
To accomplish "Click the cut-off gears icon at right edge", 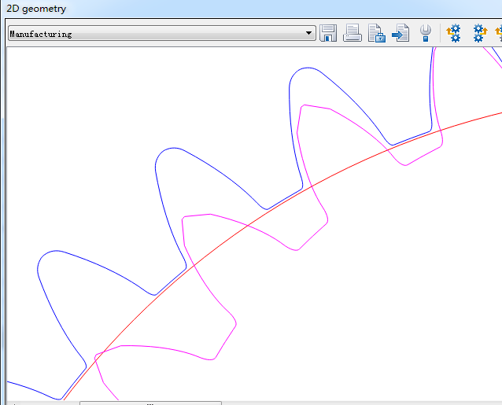I will pyautogui.click(x=499, y=33).
